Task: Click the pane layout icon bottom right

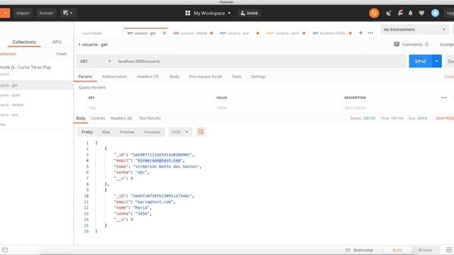Action: [x=449, y=250]
